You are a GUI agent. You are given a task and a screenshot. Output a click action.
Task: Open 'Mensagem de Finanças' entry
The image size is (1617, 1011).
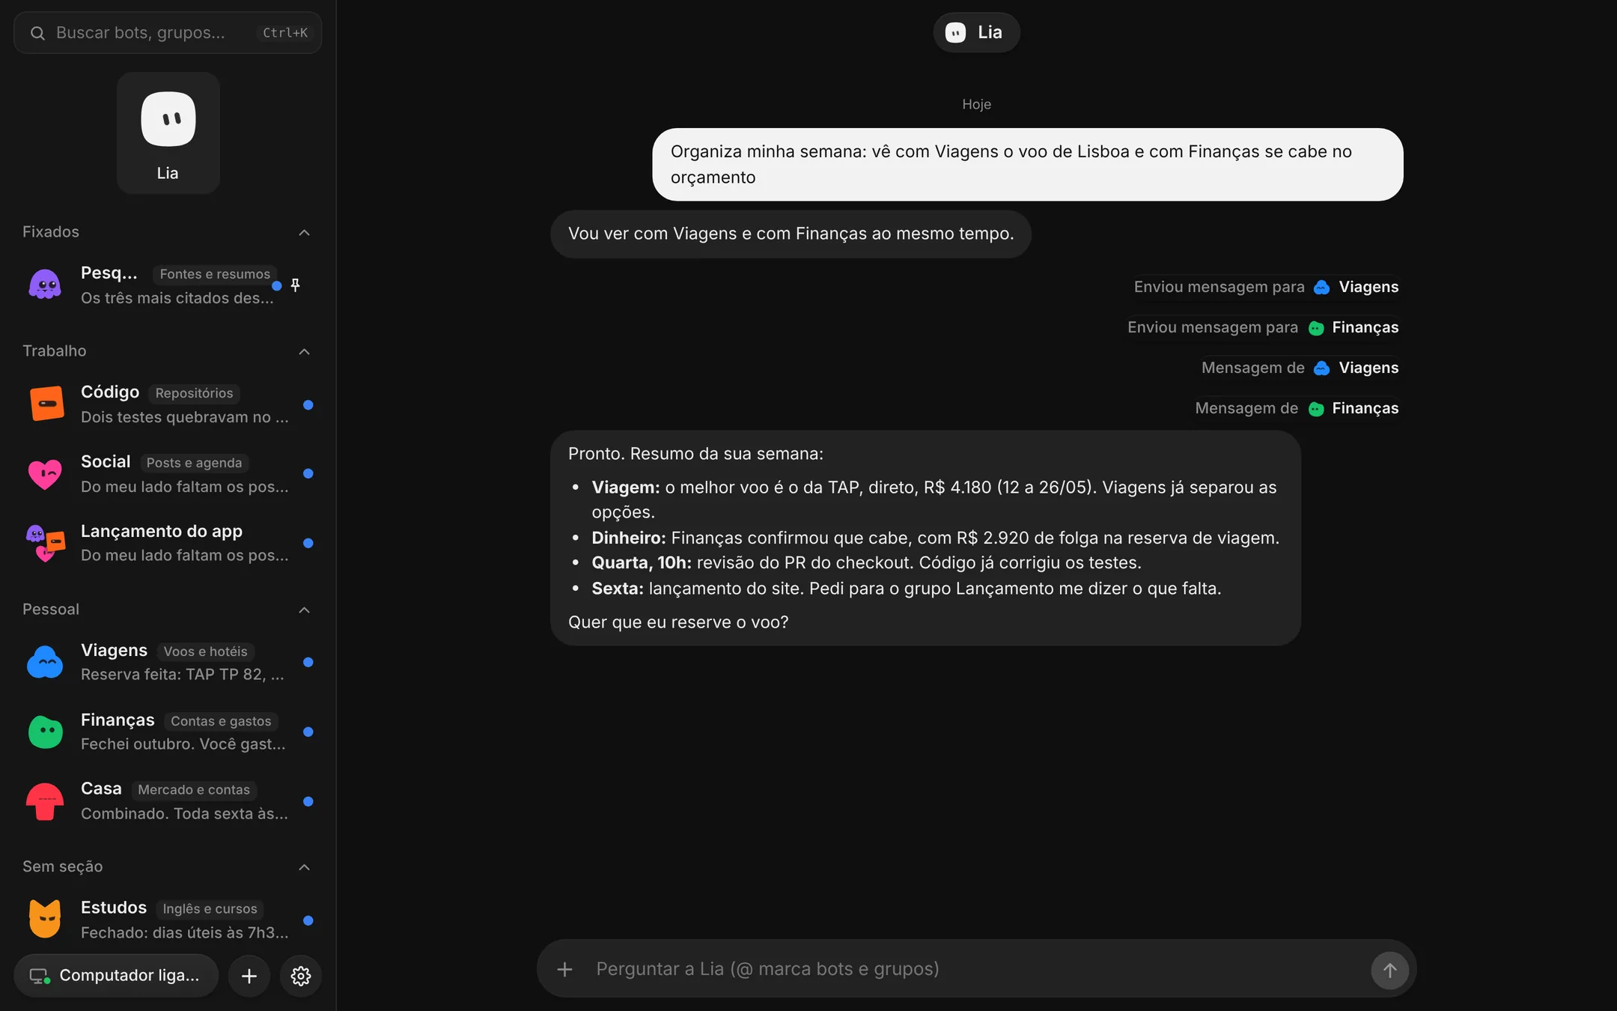coord(1297,408)
